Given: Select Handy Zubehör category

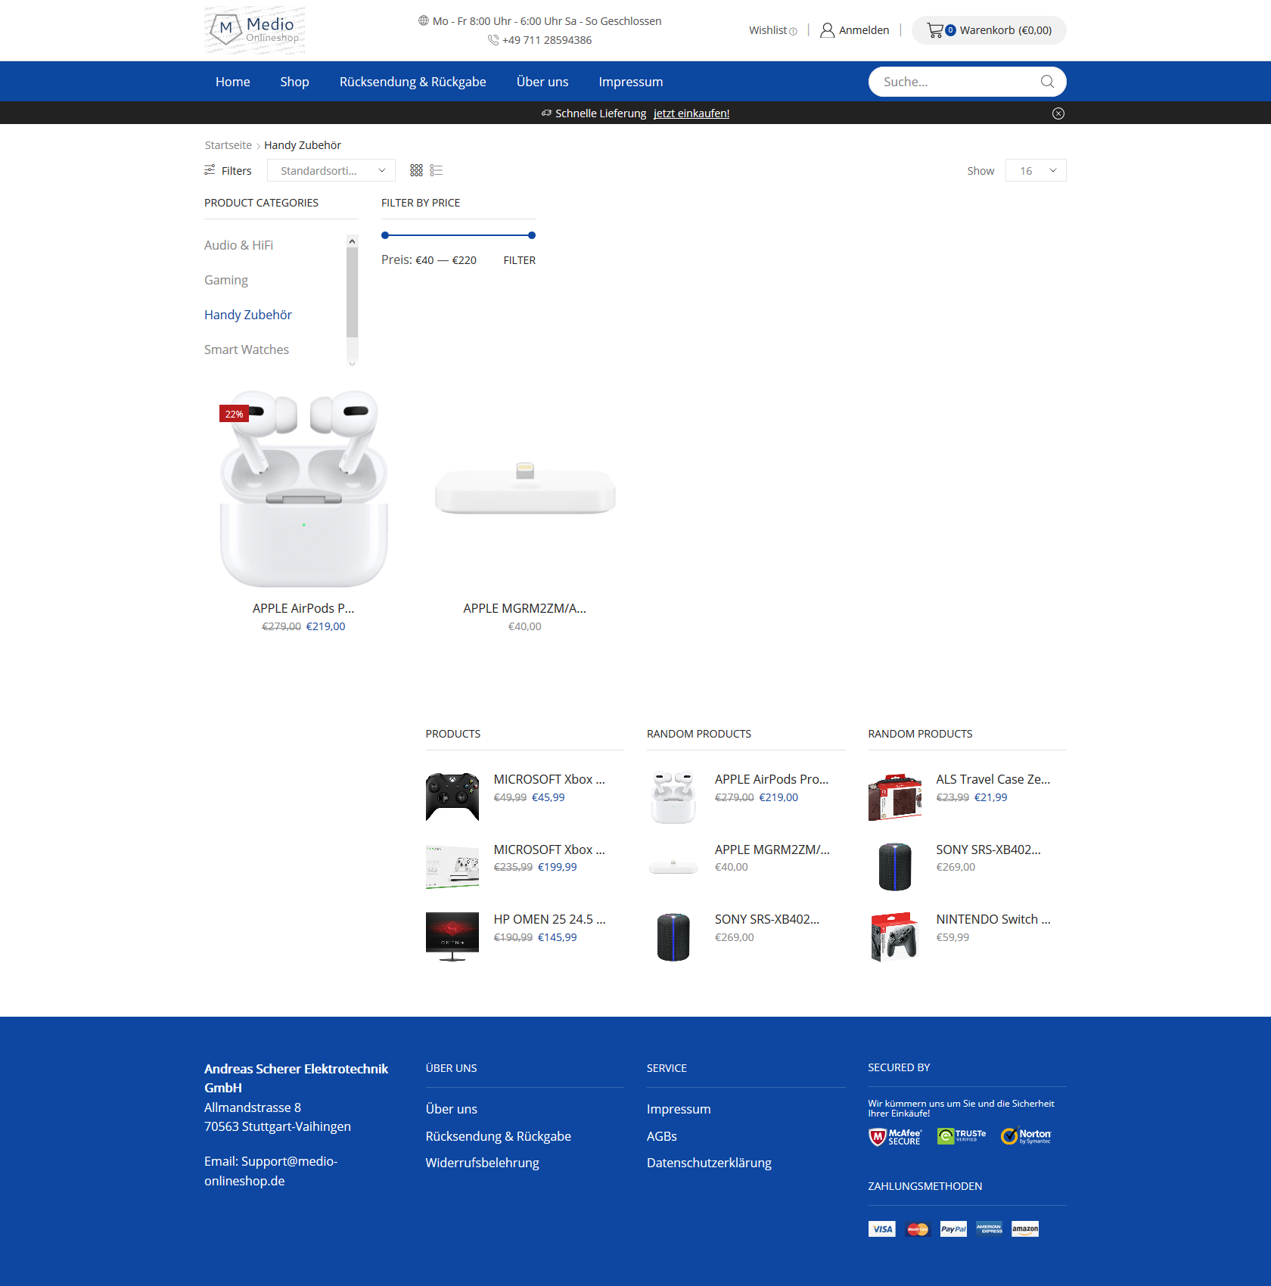Looking at the screenshot, I should click(248, 315).
